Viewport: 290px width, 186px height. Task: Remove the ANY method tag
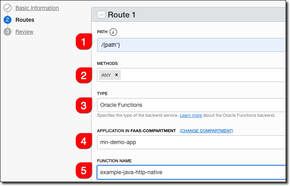pos(116,75)
